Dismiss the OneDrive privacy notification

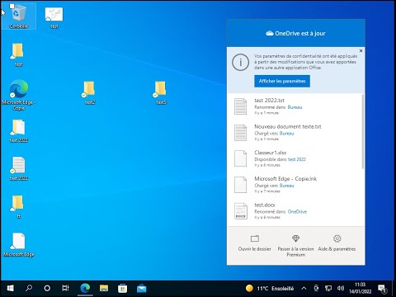tap(361, 51)
